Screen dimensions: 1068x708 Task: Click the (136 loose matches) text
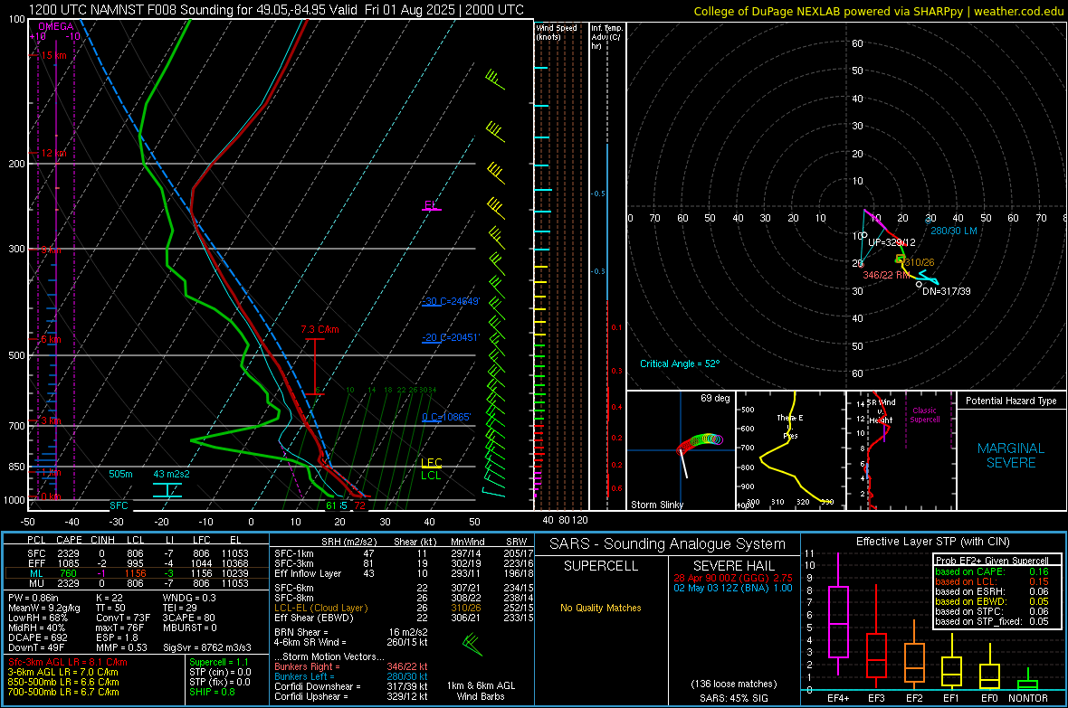[x=733, y=684]
